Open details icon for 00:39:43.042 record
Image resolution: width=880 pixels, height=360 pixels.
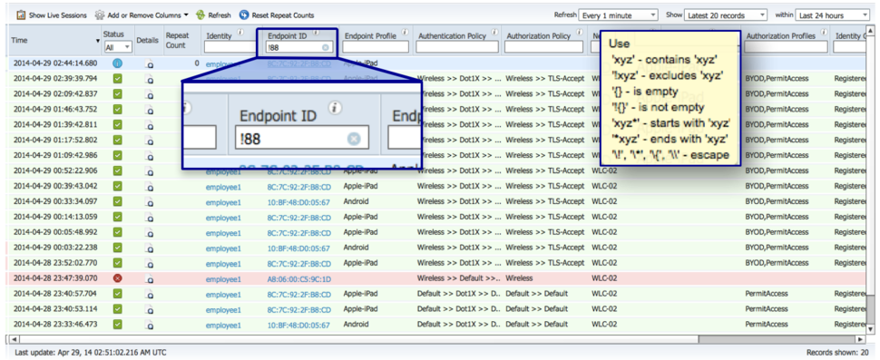coord(150,187)
